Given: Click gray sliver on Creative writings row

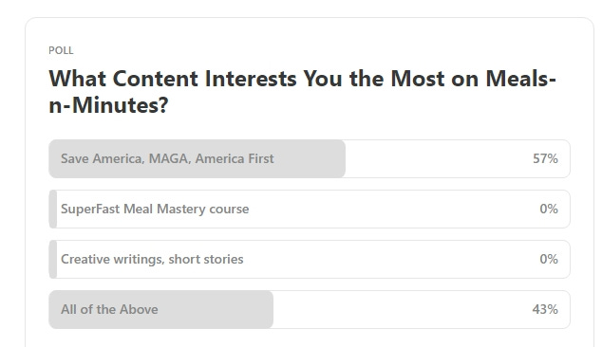Looking at the screenshot, I should 53,259.
